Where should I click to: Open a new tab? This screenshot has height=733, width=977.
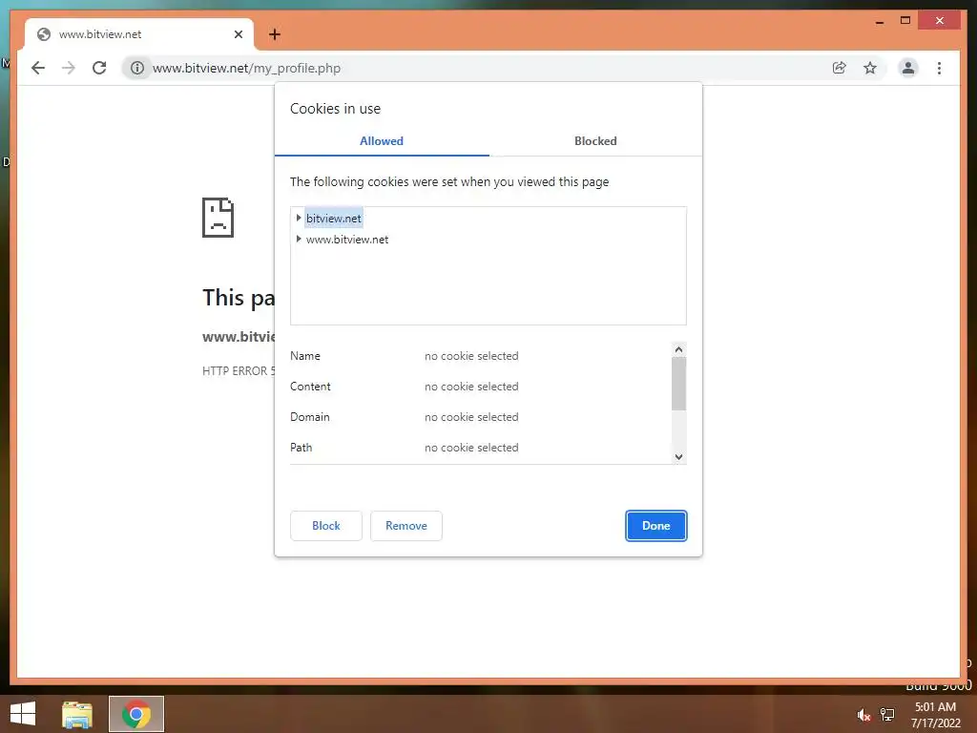coord(275,34)
